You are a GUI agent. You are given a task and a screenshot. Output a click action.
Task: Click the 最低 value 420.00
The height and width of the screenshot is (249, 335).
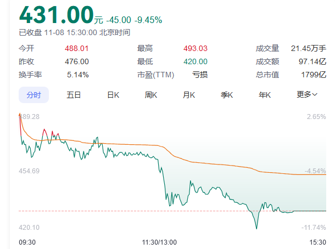pyautogui.click(x=196, y=61)
